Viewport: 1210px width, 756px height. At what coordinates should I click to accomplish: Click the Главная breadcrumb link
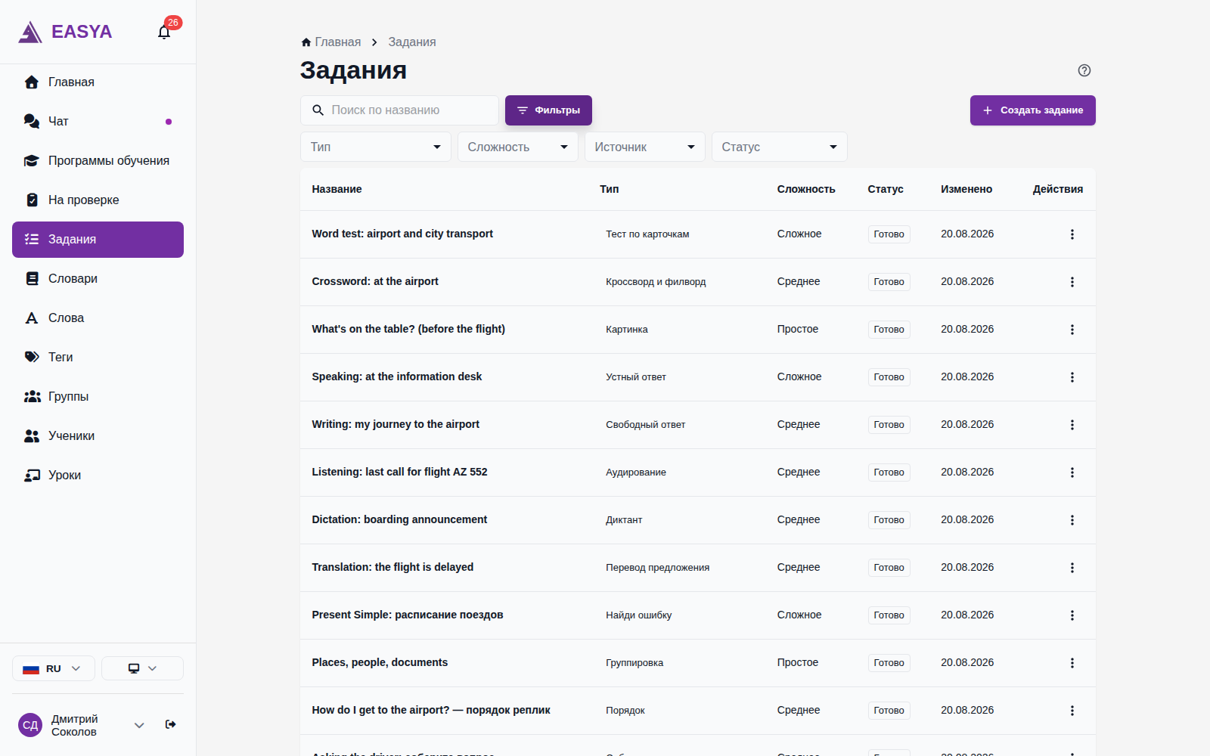tap(337, 42)
